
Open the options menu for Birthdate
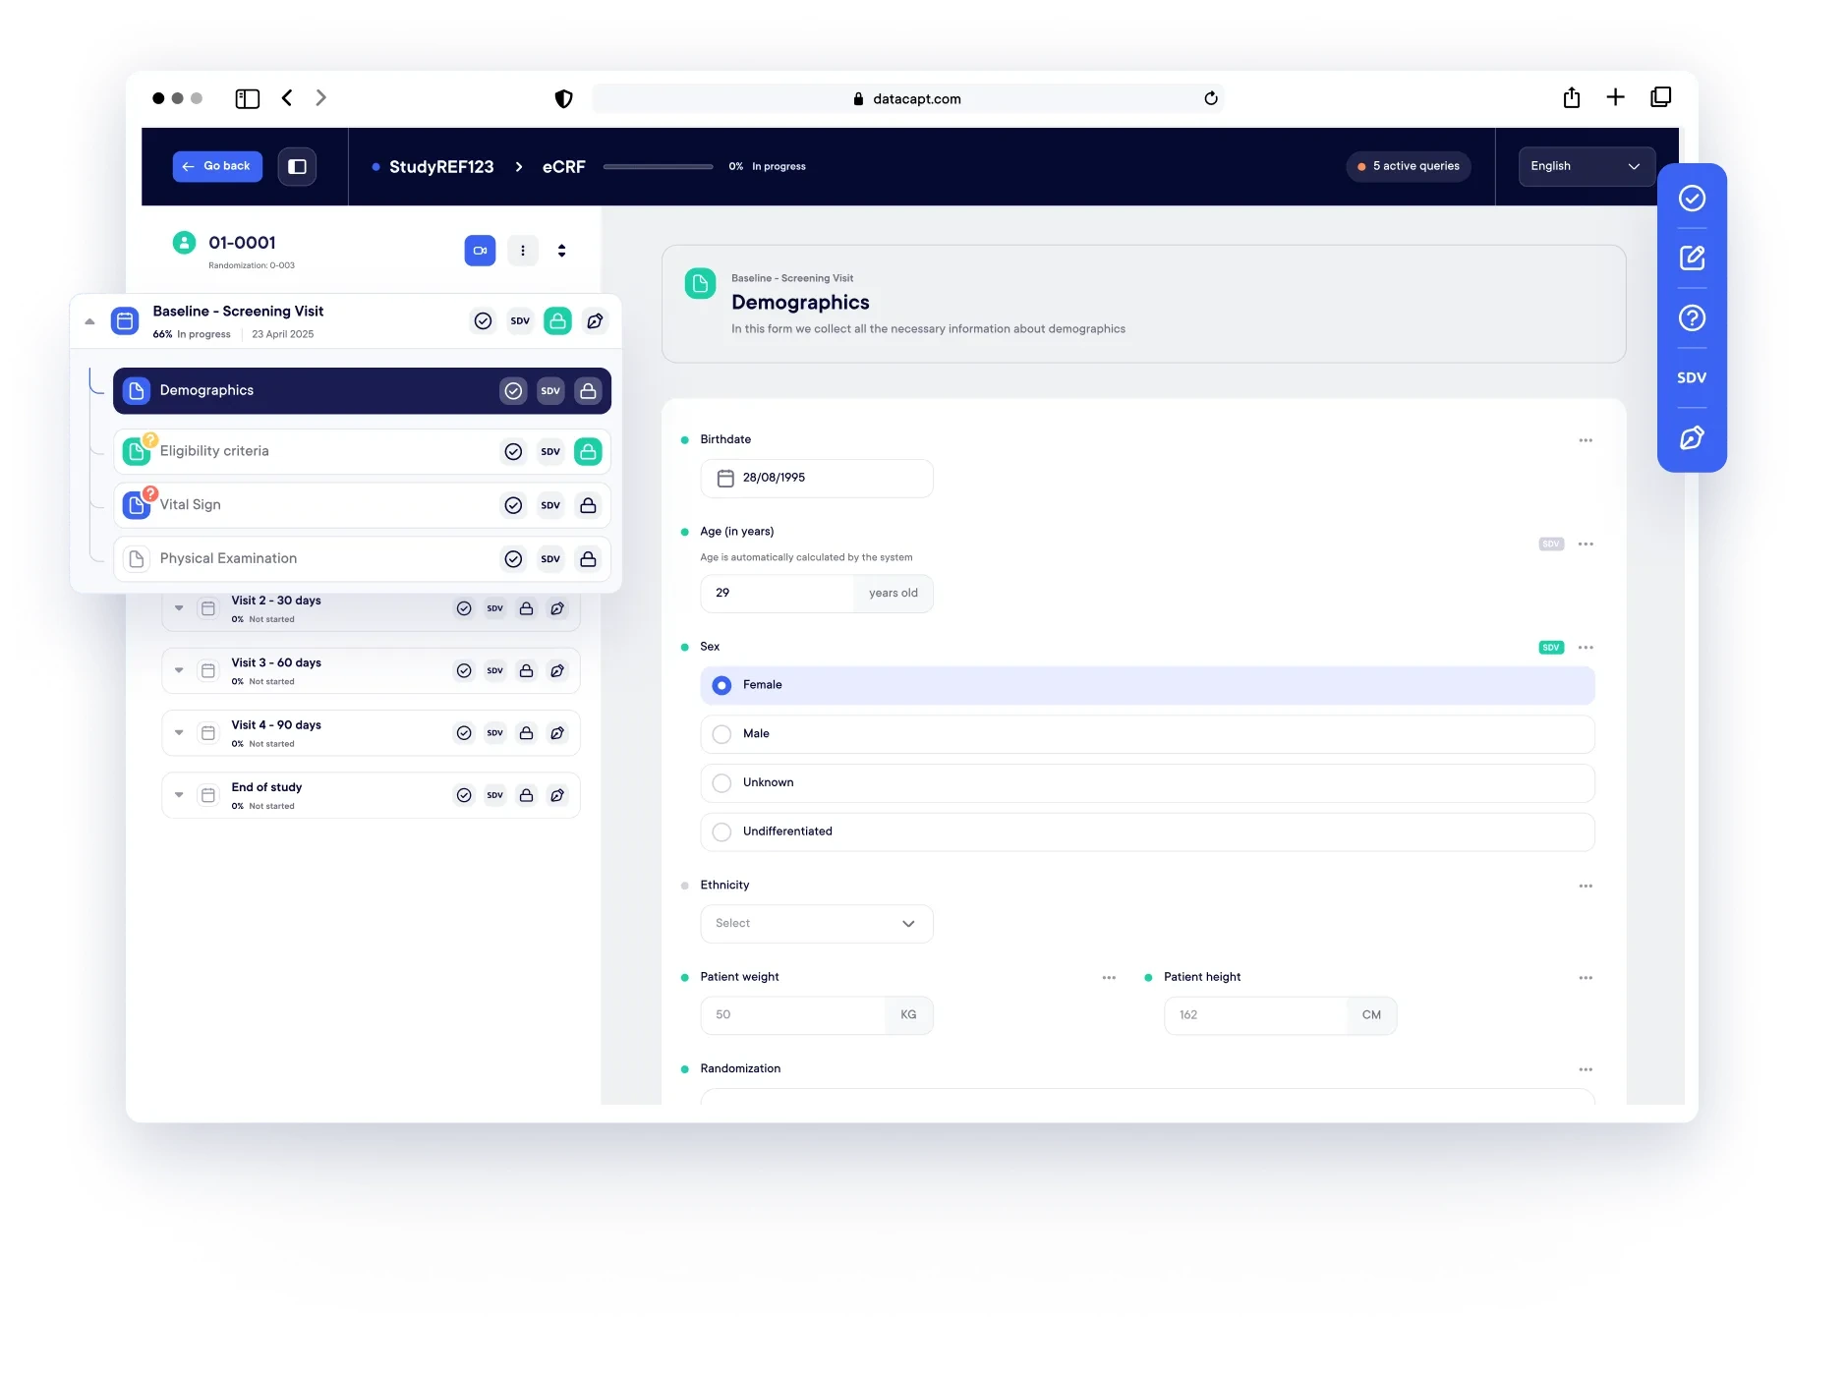pyautogui.click(x=1586, y=440)
